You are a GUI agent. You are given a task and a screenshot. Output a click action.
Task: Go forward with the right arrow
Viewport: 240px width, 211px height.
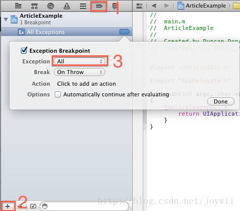coord(167,6)
